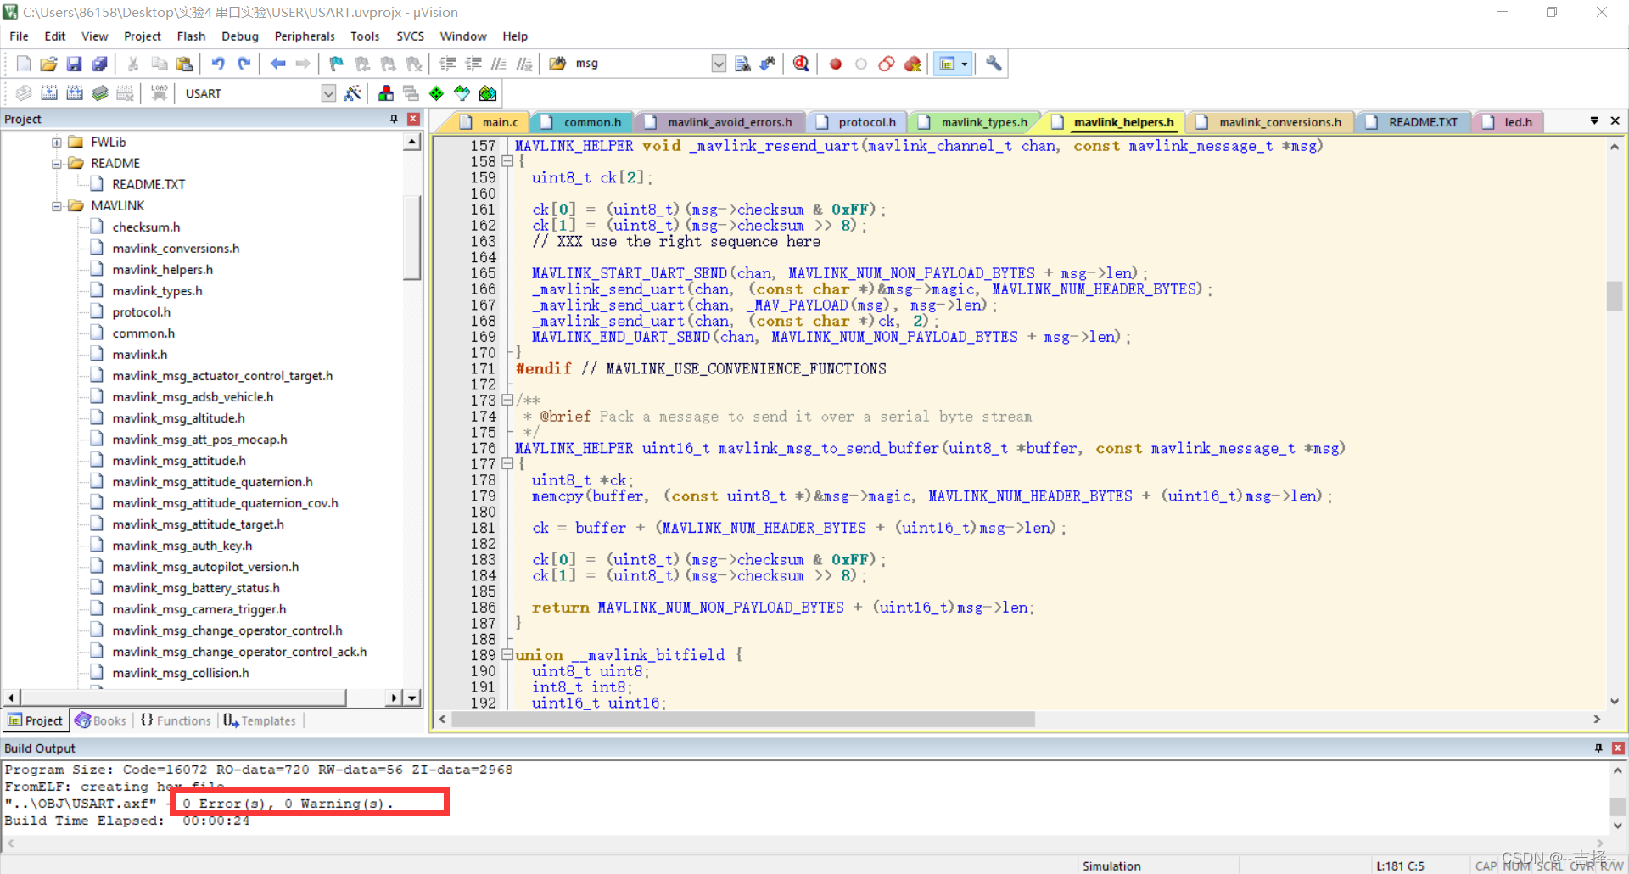Viewport: 1629px width, 874px height.
Task: Close the Project panel with red X
Action: click(x=413, y=119)
